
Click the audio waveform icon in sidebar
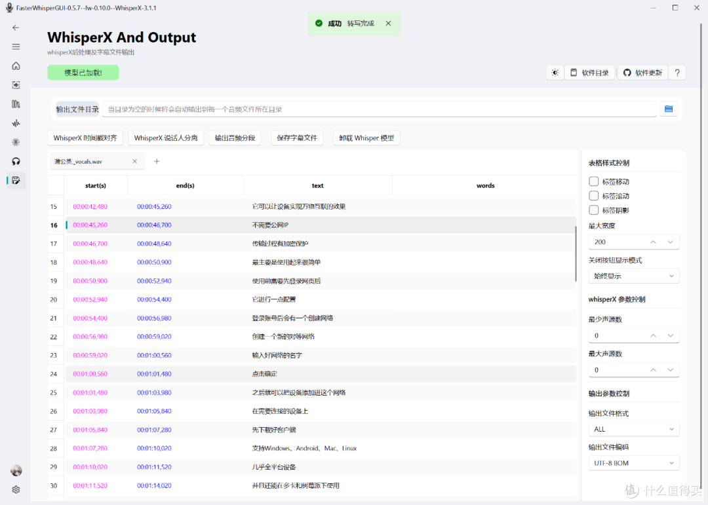pos(16,123)
